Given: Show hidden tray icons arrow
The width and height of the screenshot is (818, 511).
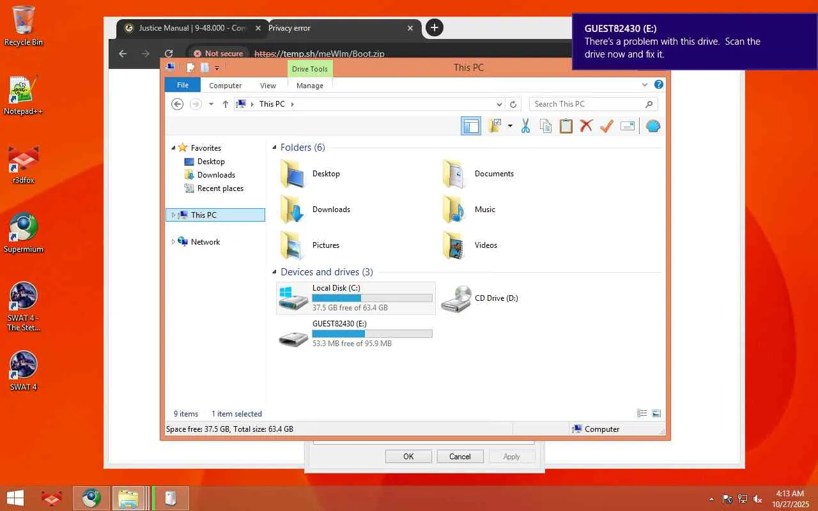Looking at the screenshot, I should pyautogui.click(x=711, y=499).
